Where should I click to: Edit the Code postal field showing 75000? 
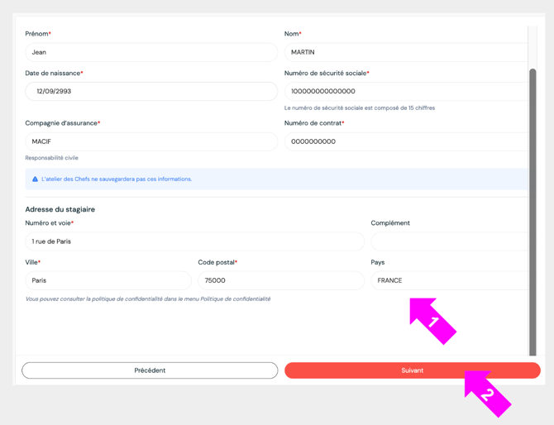pyautogui.click(x=280, y=281)
